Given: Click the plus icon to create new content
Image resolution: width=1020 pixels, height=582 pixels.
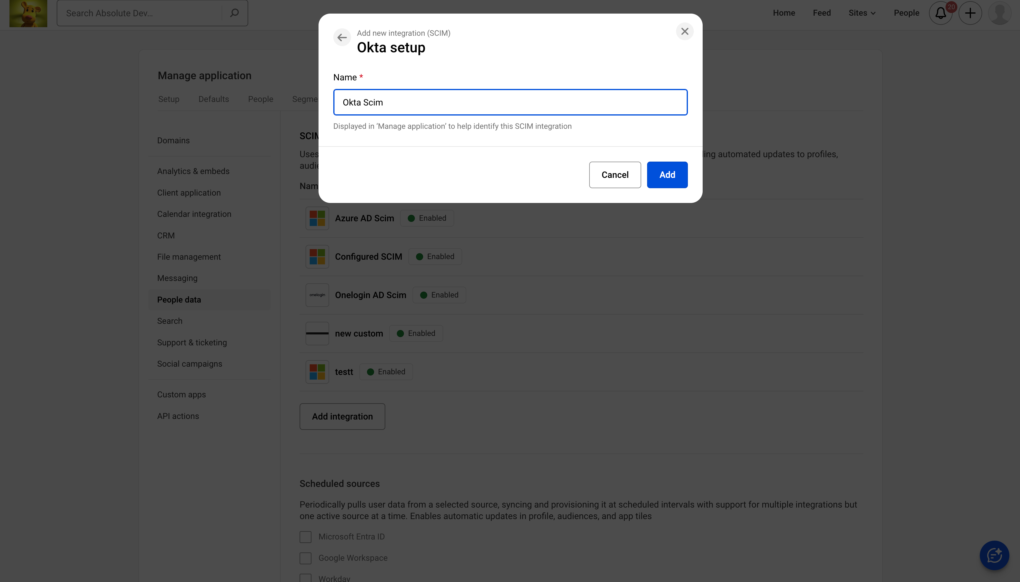Looking at the screenshot, I should click(970, 13).
